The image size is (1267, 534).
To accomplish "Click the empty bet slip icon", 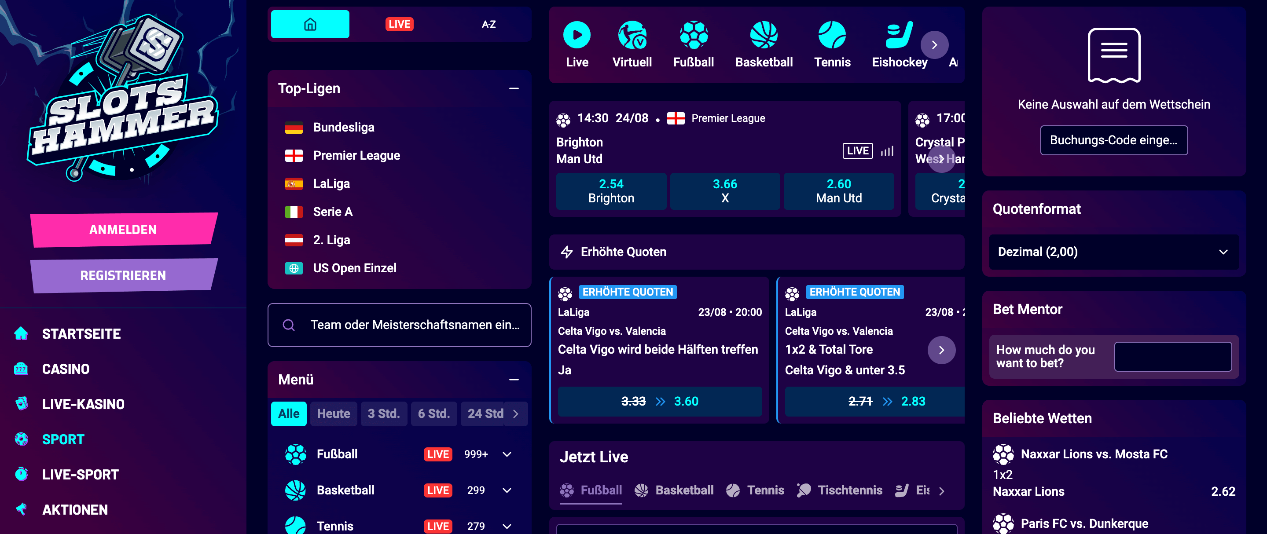I will [x=1113, y=55].
